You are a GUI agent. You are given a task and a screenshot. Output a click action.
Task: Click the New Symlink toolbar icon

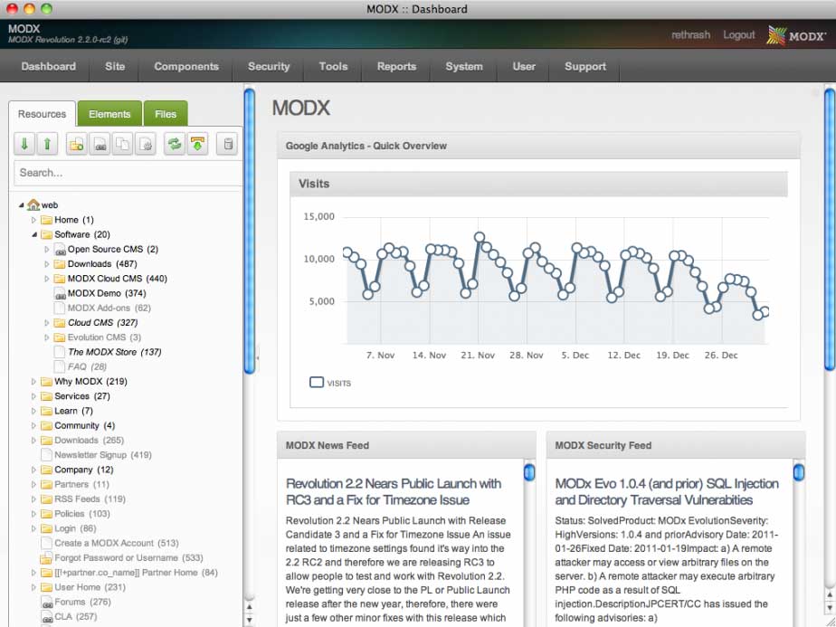123,144
